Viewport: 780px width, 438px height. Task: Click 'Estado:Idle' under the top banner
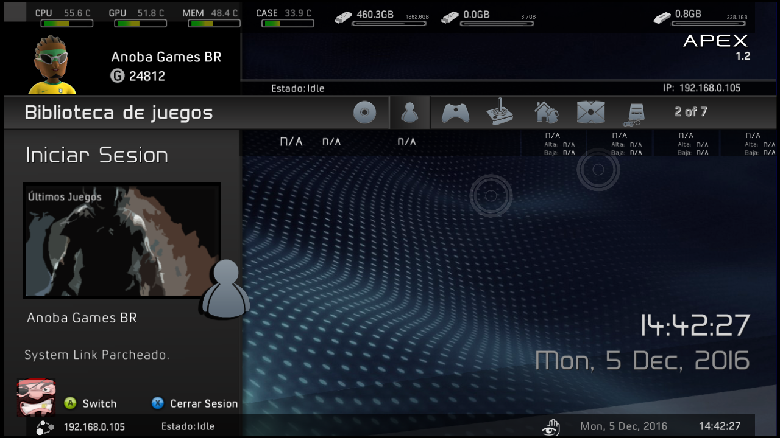pos(298,89)
